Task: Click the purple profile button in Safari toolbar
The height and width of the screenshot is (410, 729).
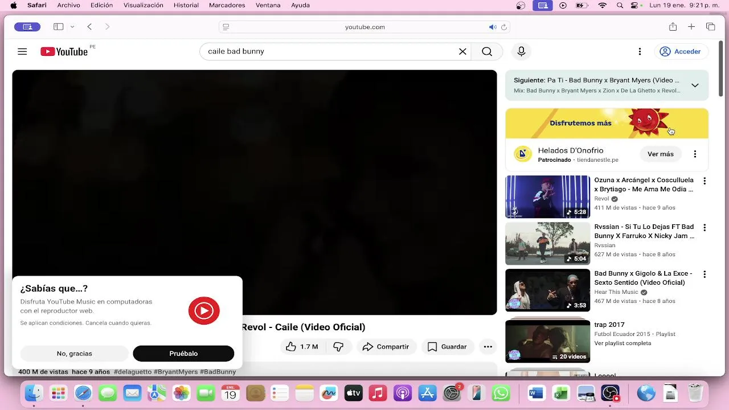Action: click(x=27, y=27)
